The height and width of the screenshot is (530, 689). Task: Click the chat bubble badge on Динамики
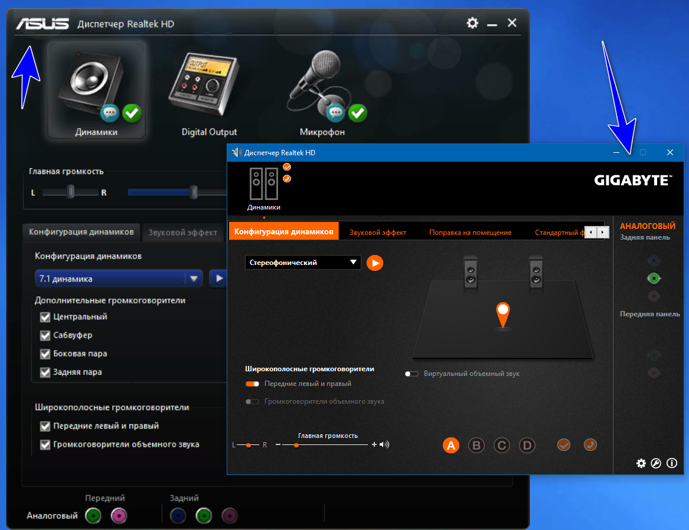point(110,113)
